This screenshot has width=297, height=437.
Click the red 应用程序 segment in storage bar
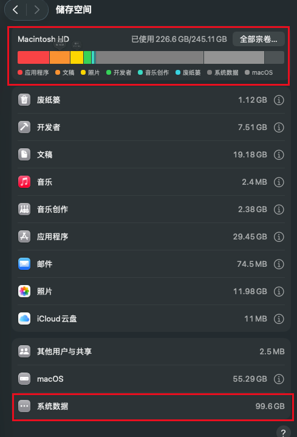tap(33, 57)
